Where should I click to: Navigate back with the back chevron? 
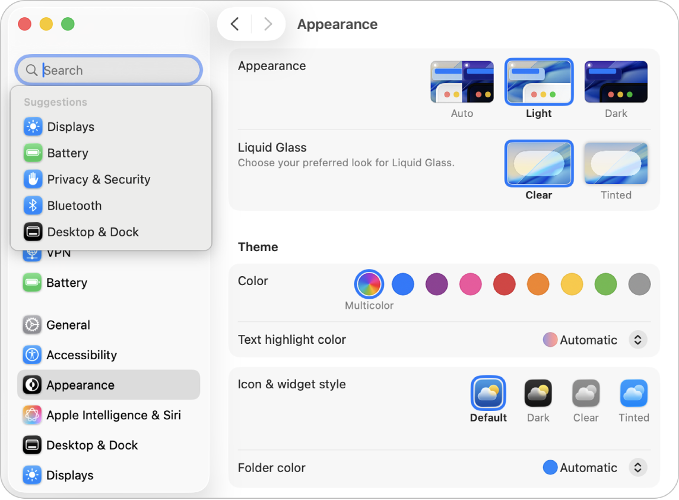(234, 24)
